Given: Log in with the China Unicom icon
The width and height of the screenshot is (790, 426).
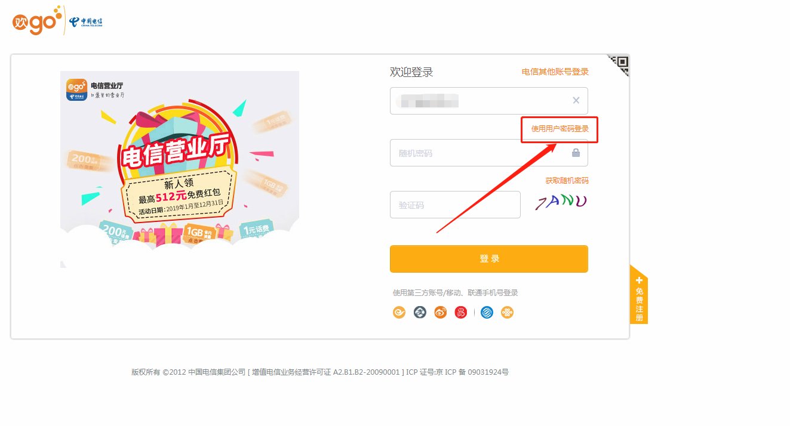Looking at the screenshot, I should pos(507,312).
